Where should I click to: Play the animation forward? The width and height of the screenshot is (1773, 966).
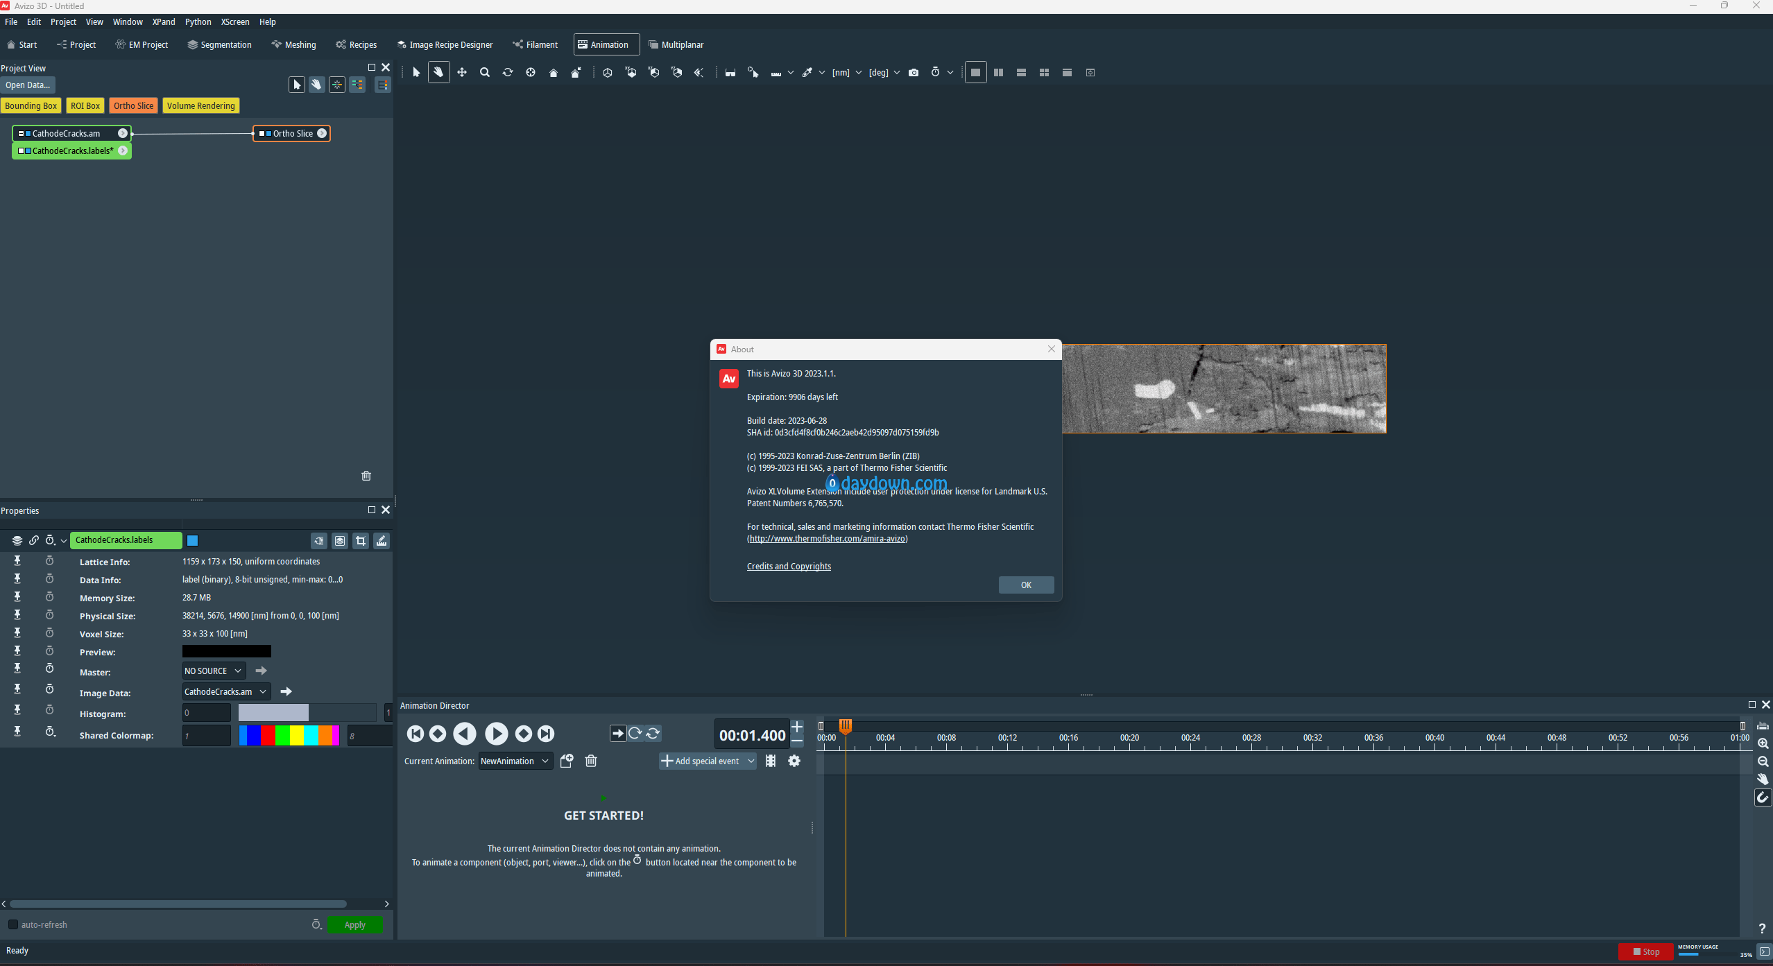coord(496,734)
